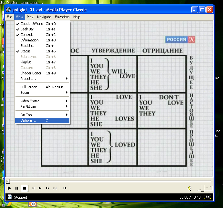This screenshot has height=208, width=223.
Task: Open the Help menu
Action: 77,17
